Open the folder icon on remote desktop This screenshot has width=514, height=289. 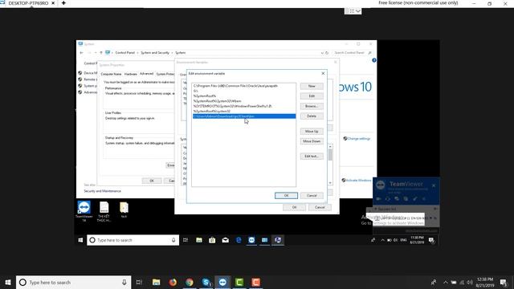[x=124, y=210]
